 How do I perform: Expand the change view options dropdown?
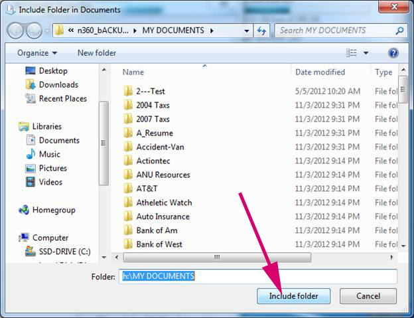click(x=366, y=53)
